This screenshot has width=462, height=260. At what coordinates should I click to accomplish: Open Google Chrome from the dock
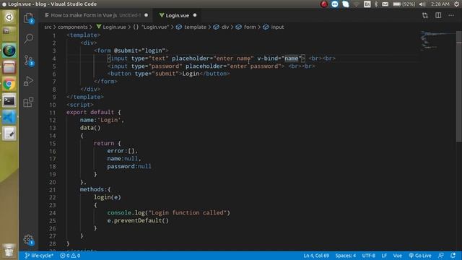click(9, 84)
